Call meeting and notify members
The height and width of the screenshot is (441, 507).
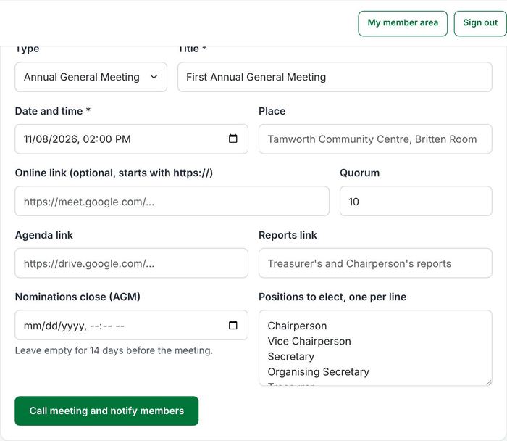(106, 411)
